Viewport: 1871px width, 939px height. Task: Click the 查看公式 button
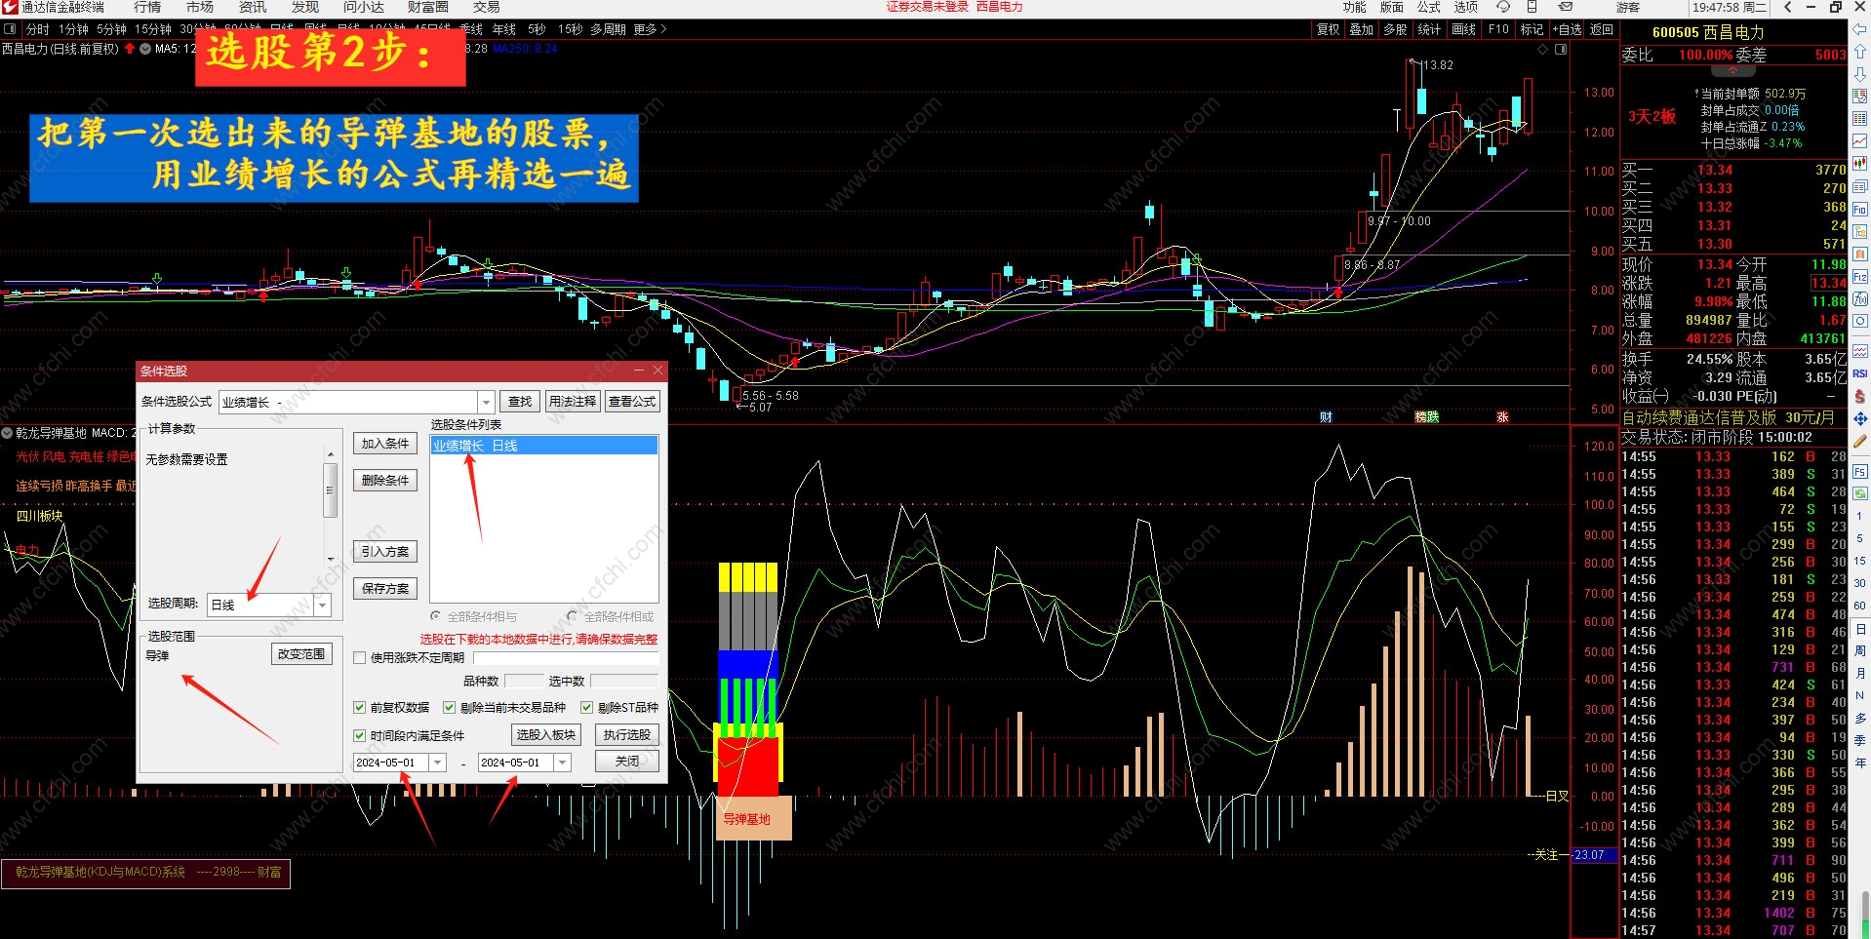click(632, 401)
